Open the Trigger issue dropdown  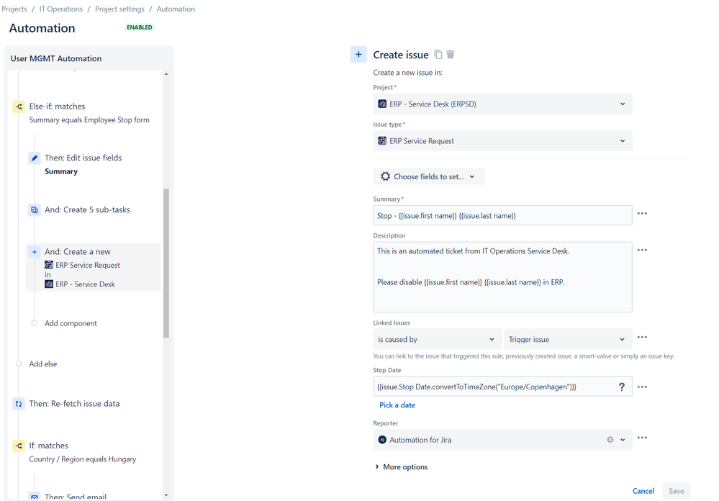(x=568, y=340)
